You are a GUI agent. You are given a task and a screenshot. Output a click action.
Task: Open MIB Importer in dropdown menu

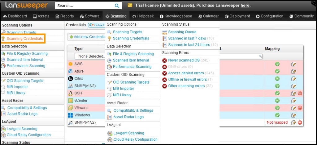point(123,89)
